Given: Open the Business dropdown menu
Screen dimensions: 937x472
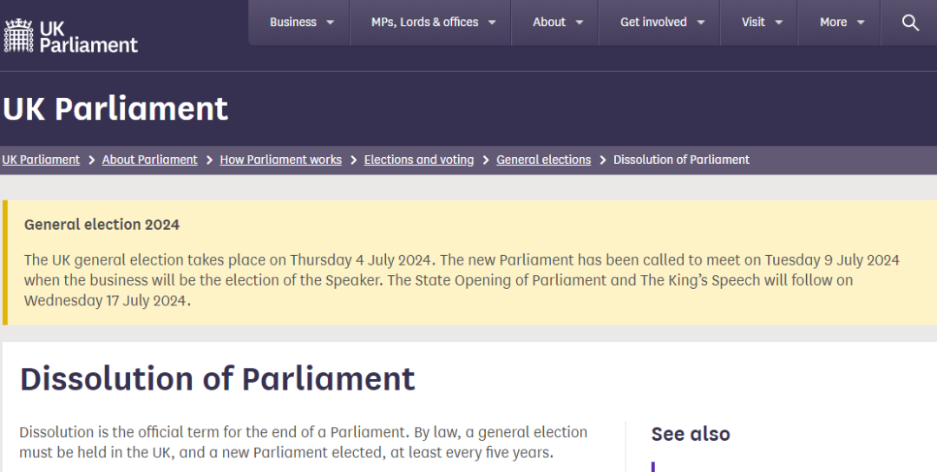Looking at the screenshot, I should pos(301,22).
